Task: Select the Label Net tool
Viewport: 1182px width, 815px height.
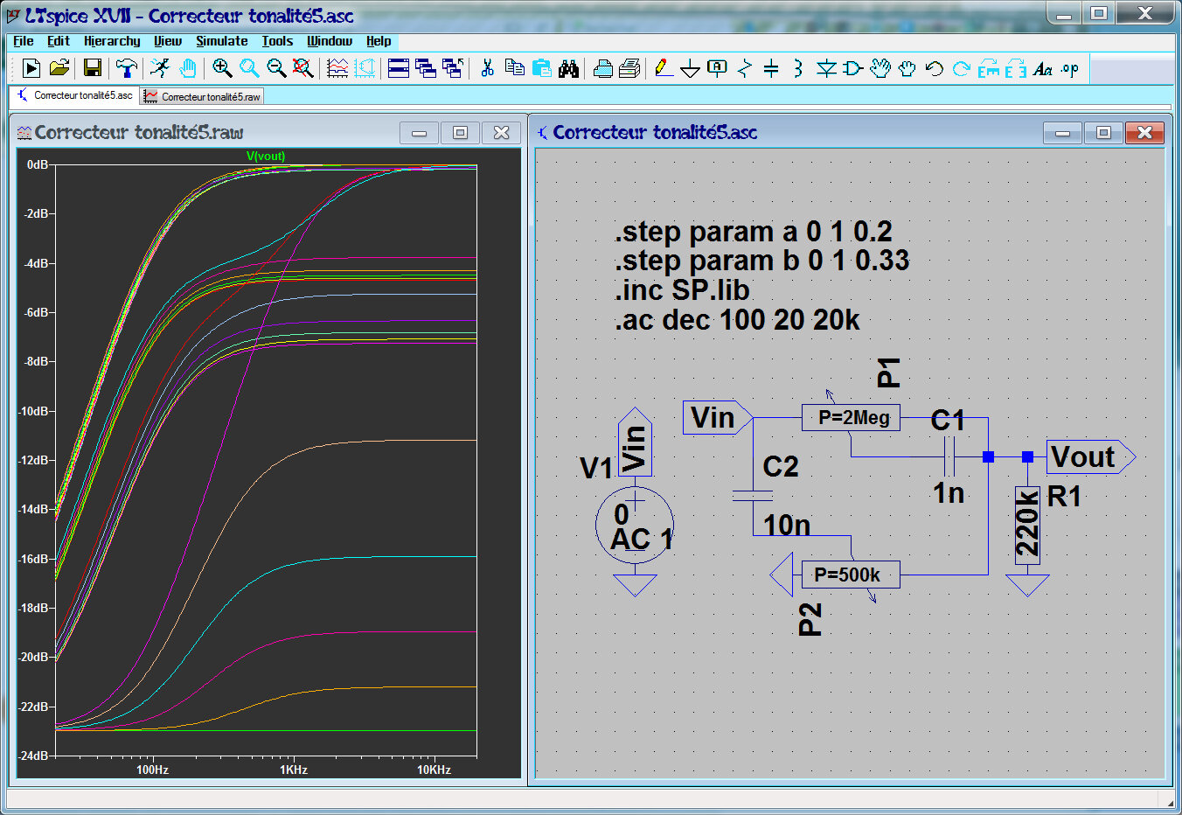Action: [x=718, y=68]
